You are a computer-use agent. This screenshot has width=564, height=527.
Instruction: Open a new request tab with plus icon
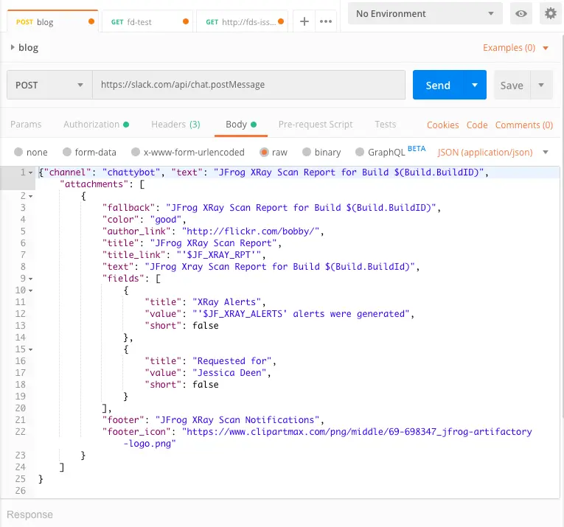point(304,21)
